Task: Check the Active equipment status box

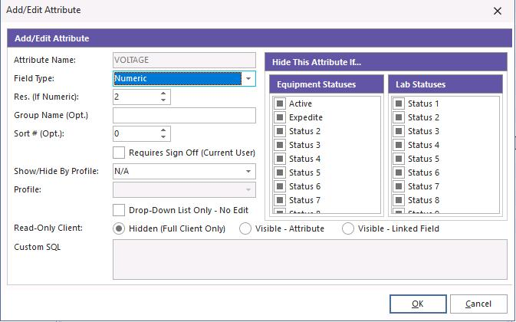Action: [x=280, y=103]
